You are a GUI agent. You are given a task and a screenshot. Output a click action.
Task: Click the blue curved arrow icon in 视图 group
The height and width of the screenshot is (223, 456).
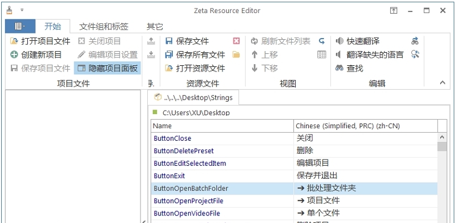click(x=322, y=41)
